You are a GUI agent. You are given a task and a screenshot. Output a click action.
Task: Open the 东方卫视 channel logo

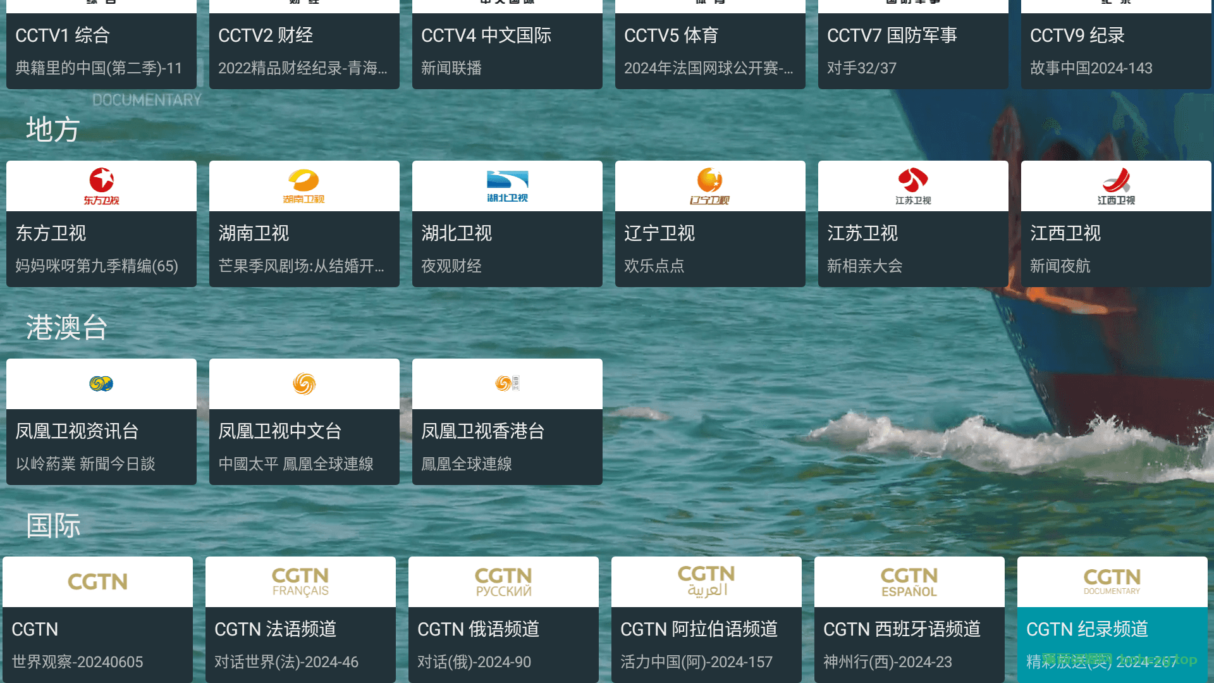[101, 186]
